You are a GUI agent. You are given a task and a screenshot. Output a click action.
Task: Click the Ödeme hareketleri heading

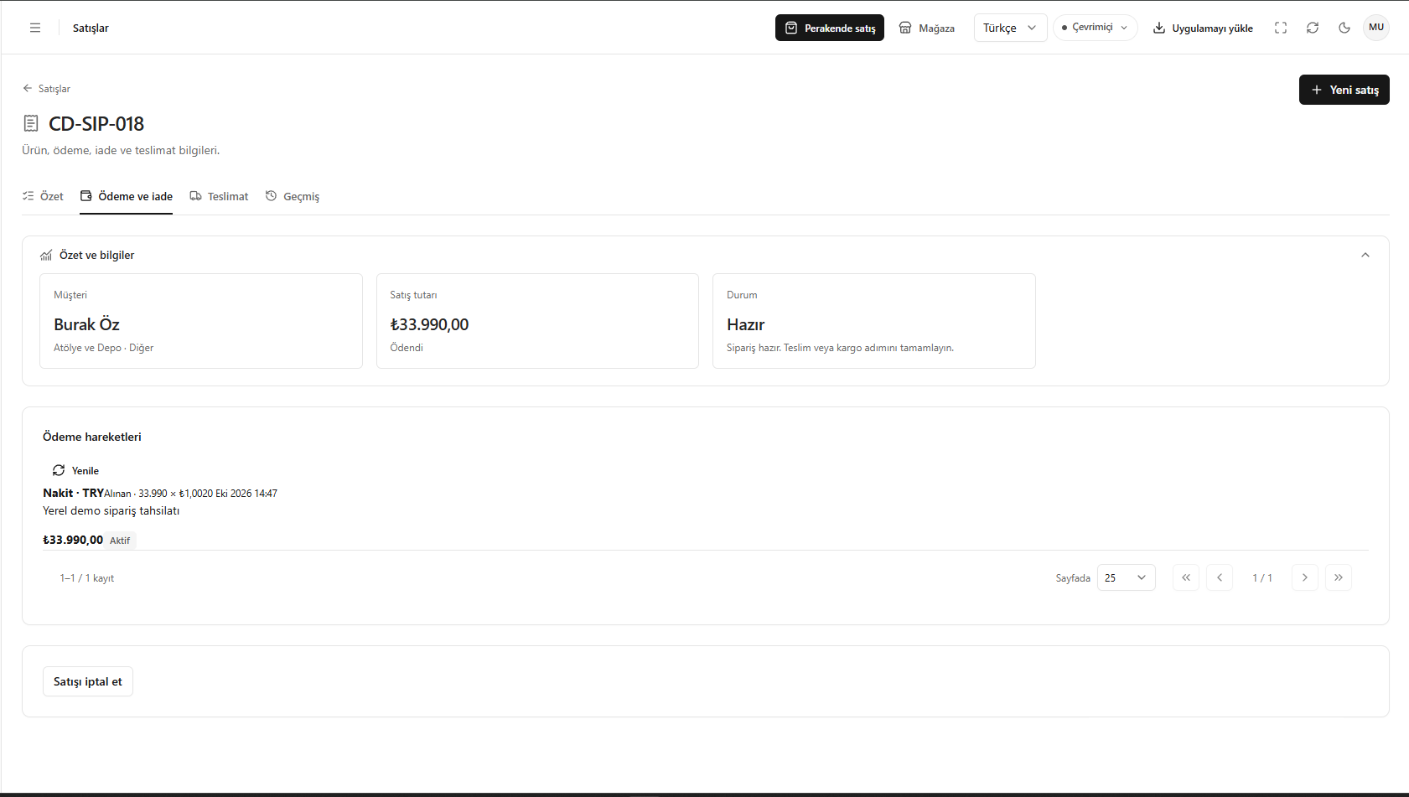coord(92,437)
